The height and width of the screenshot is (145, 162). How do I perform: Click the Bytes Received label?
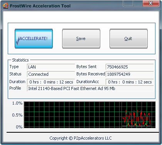(x=91, y=74)
